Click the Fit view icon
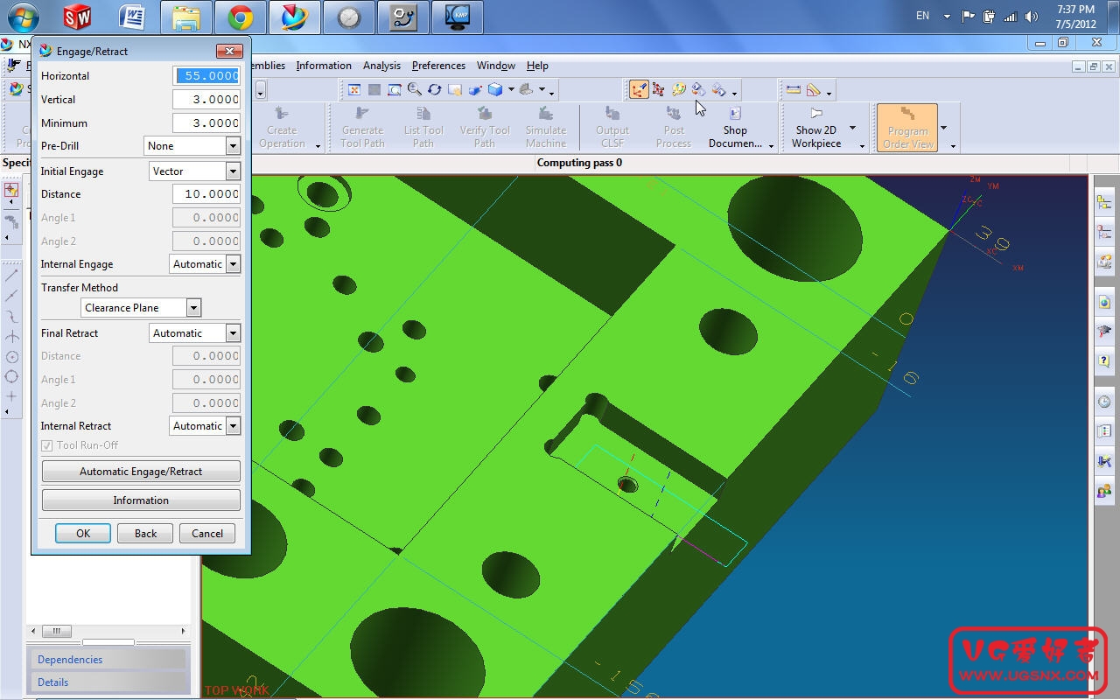This screenshot has width=1120, height=700. (x=354, y=89)
